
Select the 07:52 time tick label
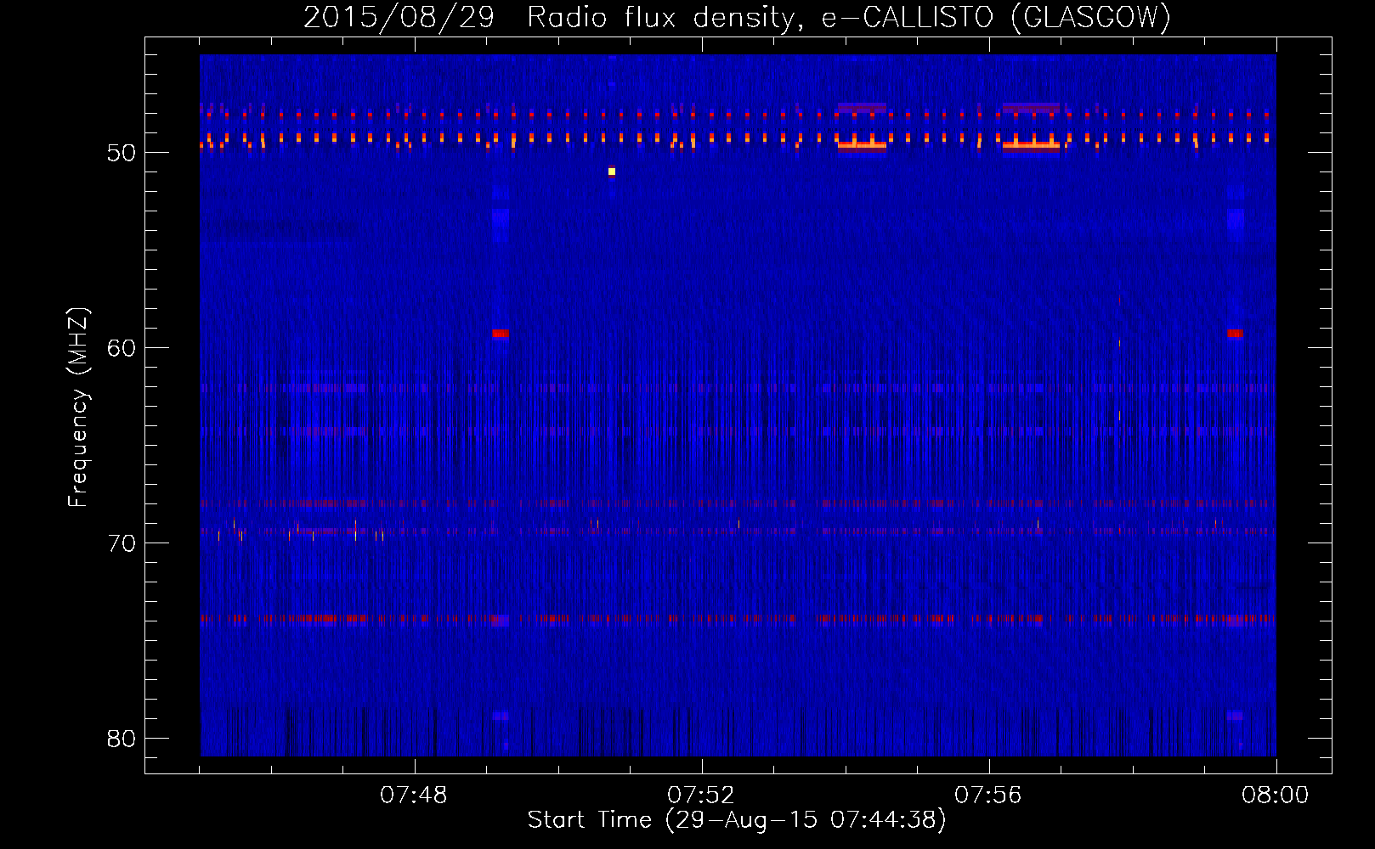701,796
